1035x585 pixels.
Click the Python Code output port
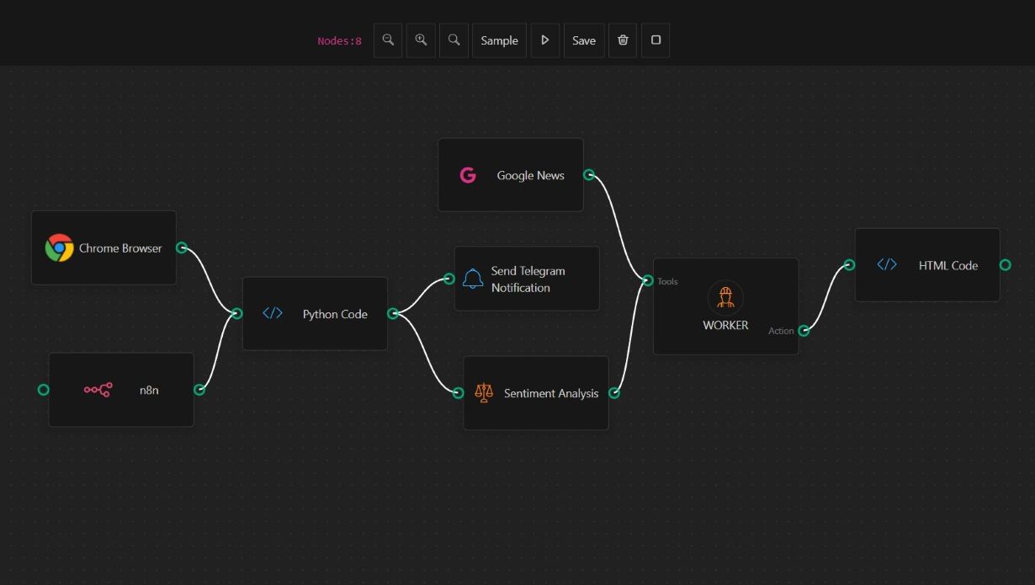tap(393, 314)
